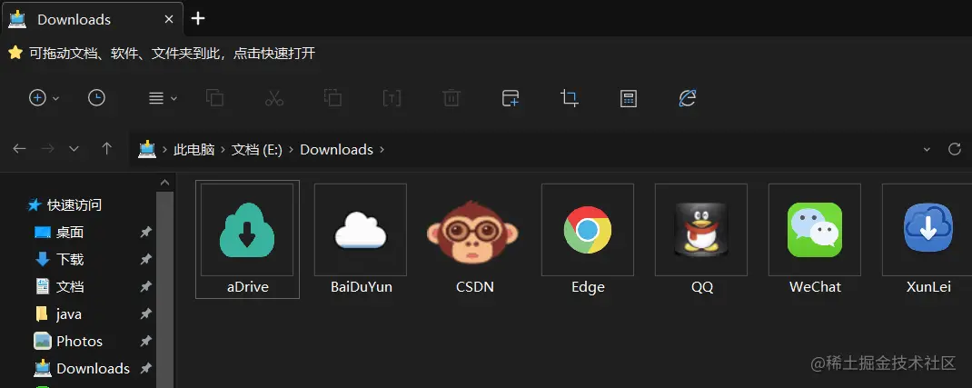The width and height of the screenshot is (972, 388).
Task: Unpin 桌面 using its pin icon
Action: point(145,232)
